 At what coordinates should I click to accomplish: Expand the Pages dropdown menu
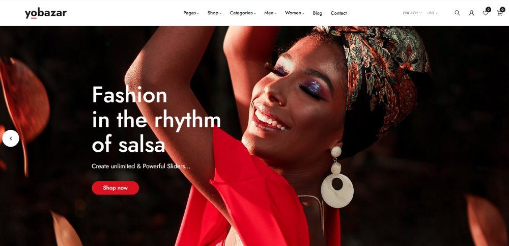(191, 13)
